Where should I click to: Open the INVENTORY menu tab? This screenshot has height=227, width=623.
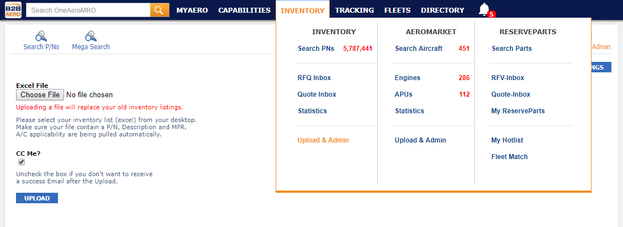pyautogui.click(x=303, y=10)
